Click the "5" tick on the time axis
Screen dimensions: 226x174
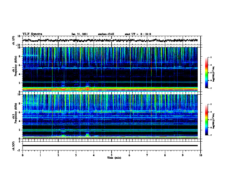(112, 155)
